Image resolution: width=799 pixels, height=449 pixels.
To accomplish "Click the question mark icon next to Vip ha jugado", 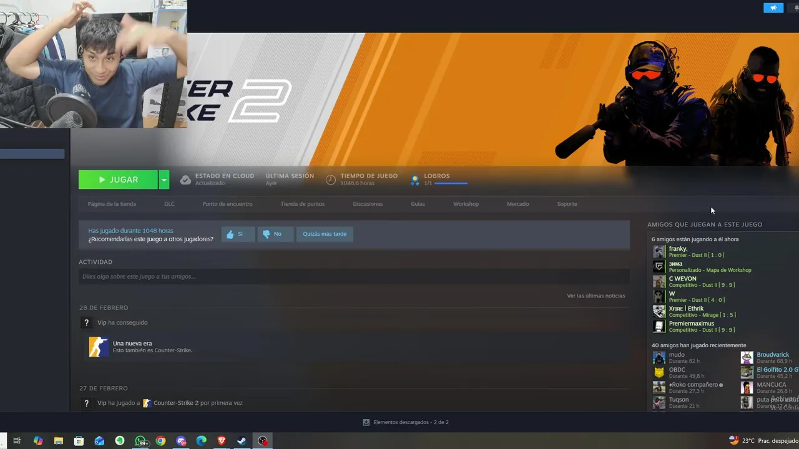I will pyautogui.click(x=86, y=403).
